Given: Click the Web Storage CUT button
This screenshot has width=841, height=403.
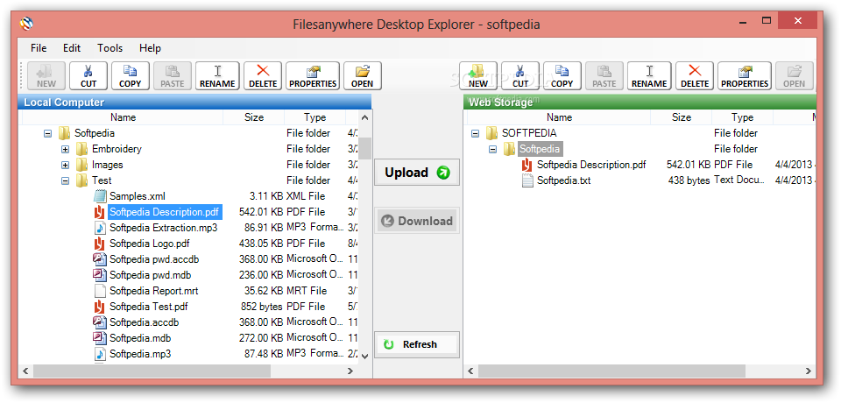Looking at the screenshot, I should pos(520,75).
